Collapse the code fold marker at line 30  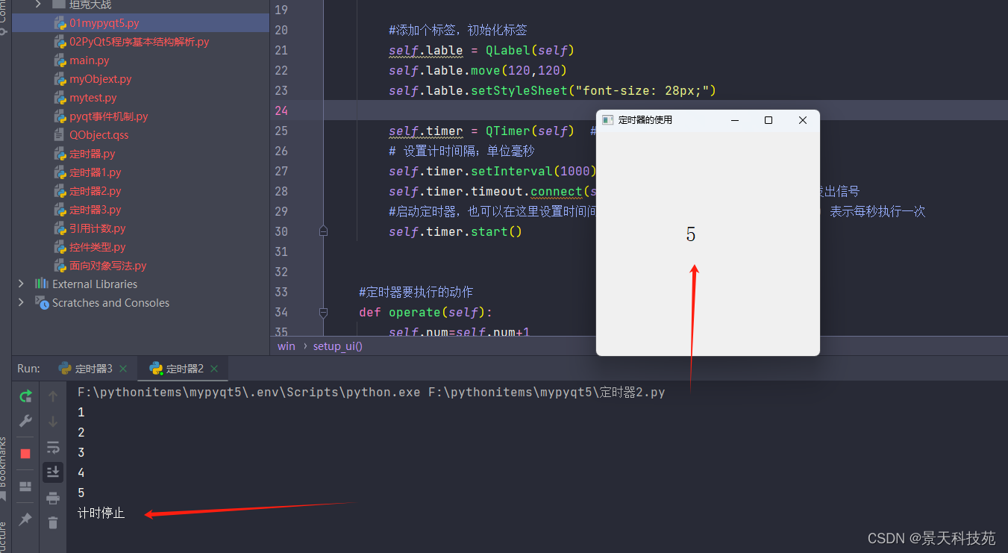click(x=323, y=231)
